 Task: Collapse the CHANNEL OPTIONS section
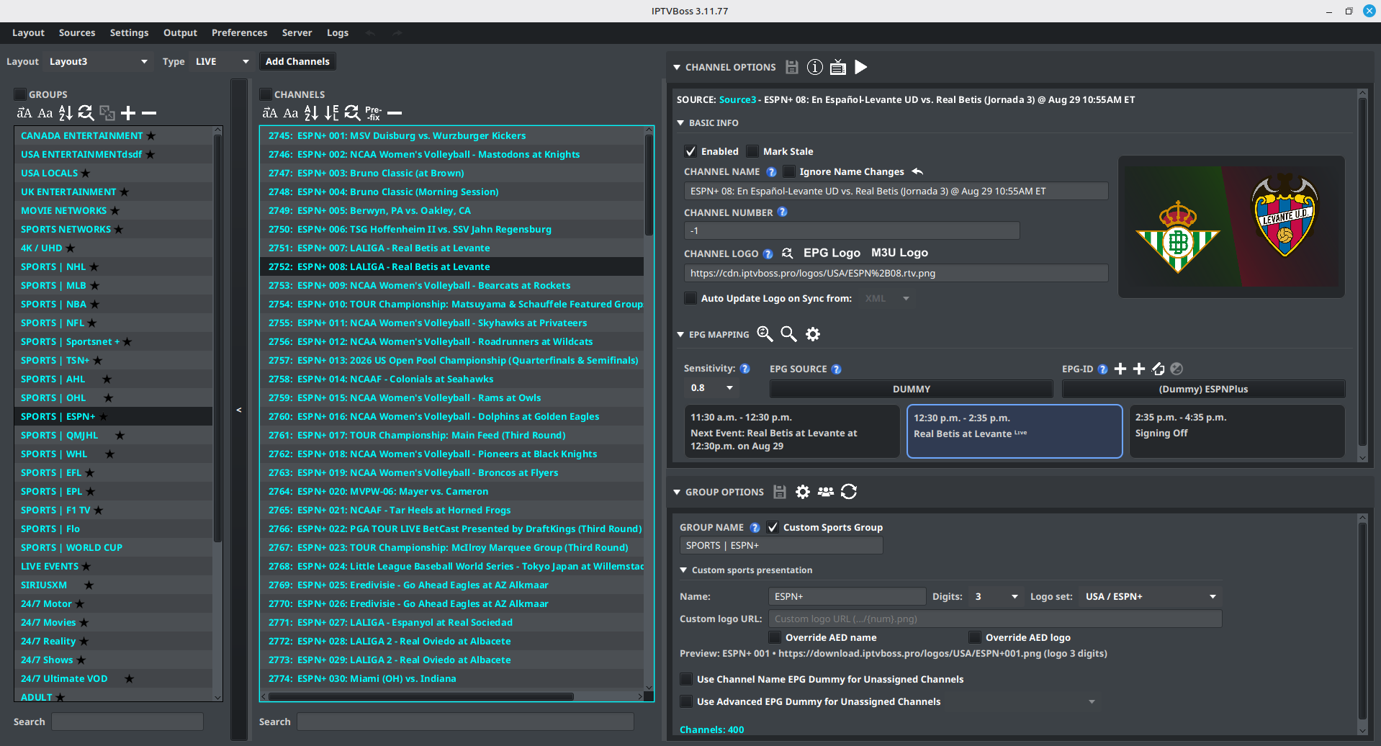677,67
